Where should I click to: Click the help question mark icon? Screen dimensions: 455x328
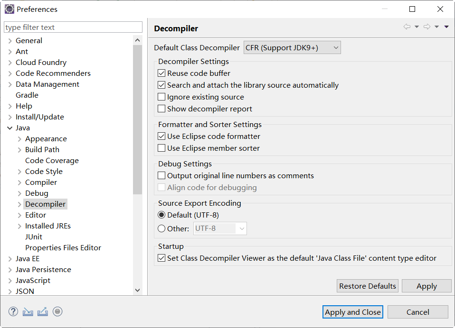(13, 311)
